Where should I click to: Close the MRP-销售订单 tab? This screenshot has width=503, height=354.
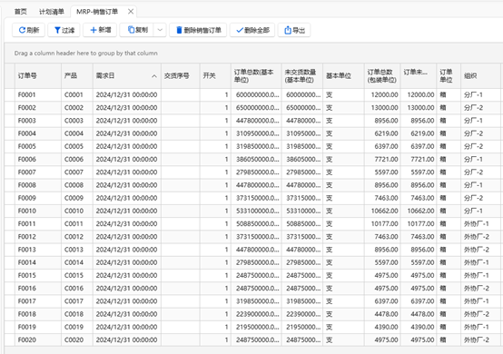pyautogui.click(x=131, y=12)
